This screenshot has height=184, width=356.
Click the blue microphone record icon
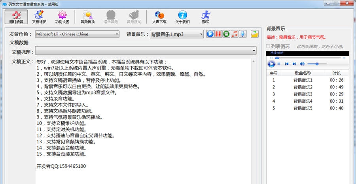tap(242, 34)
